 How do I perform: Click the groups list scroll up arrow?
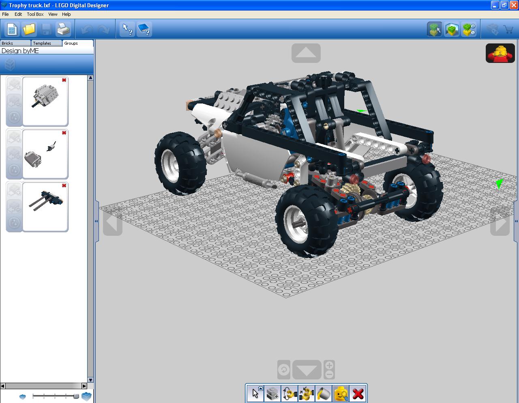pos(90,78)
